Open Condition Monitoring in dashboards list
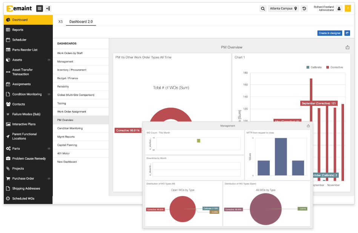This screenshot has height=233, width=358. pos(81,128)
